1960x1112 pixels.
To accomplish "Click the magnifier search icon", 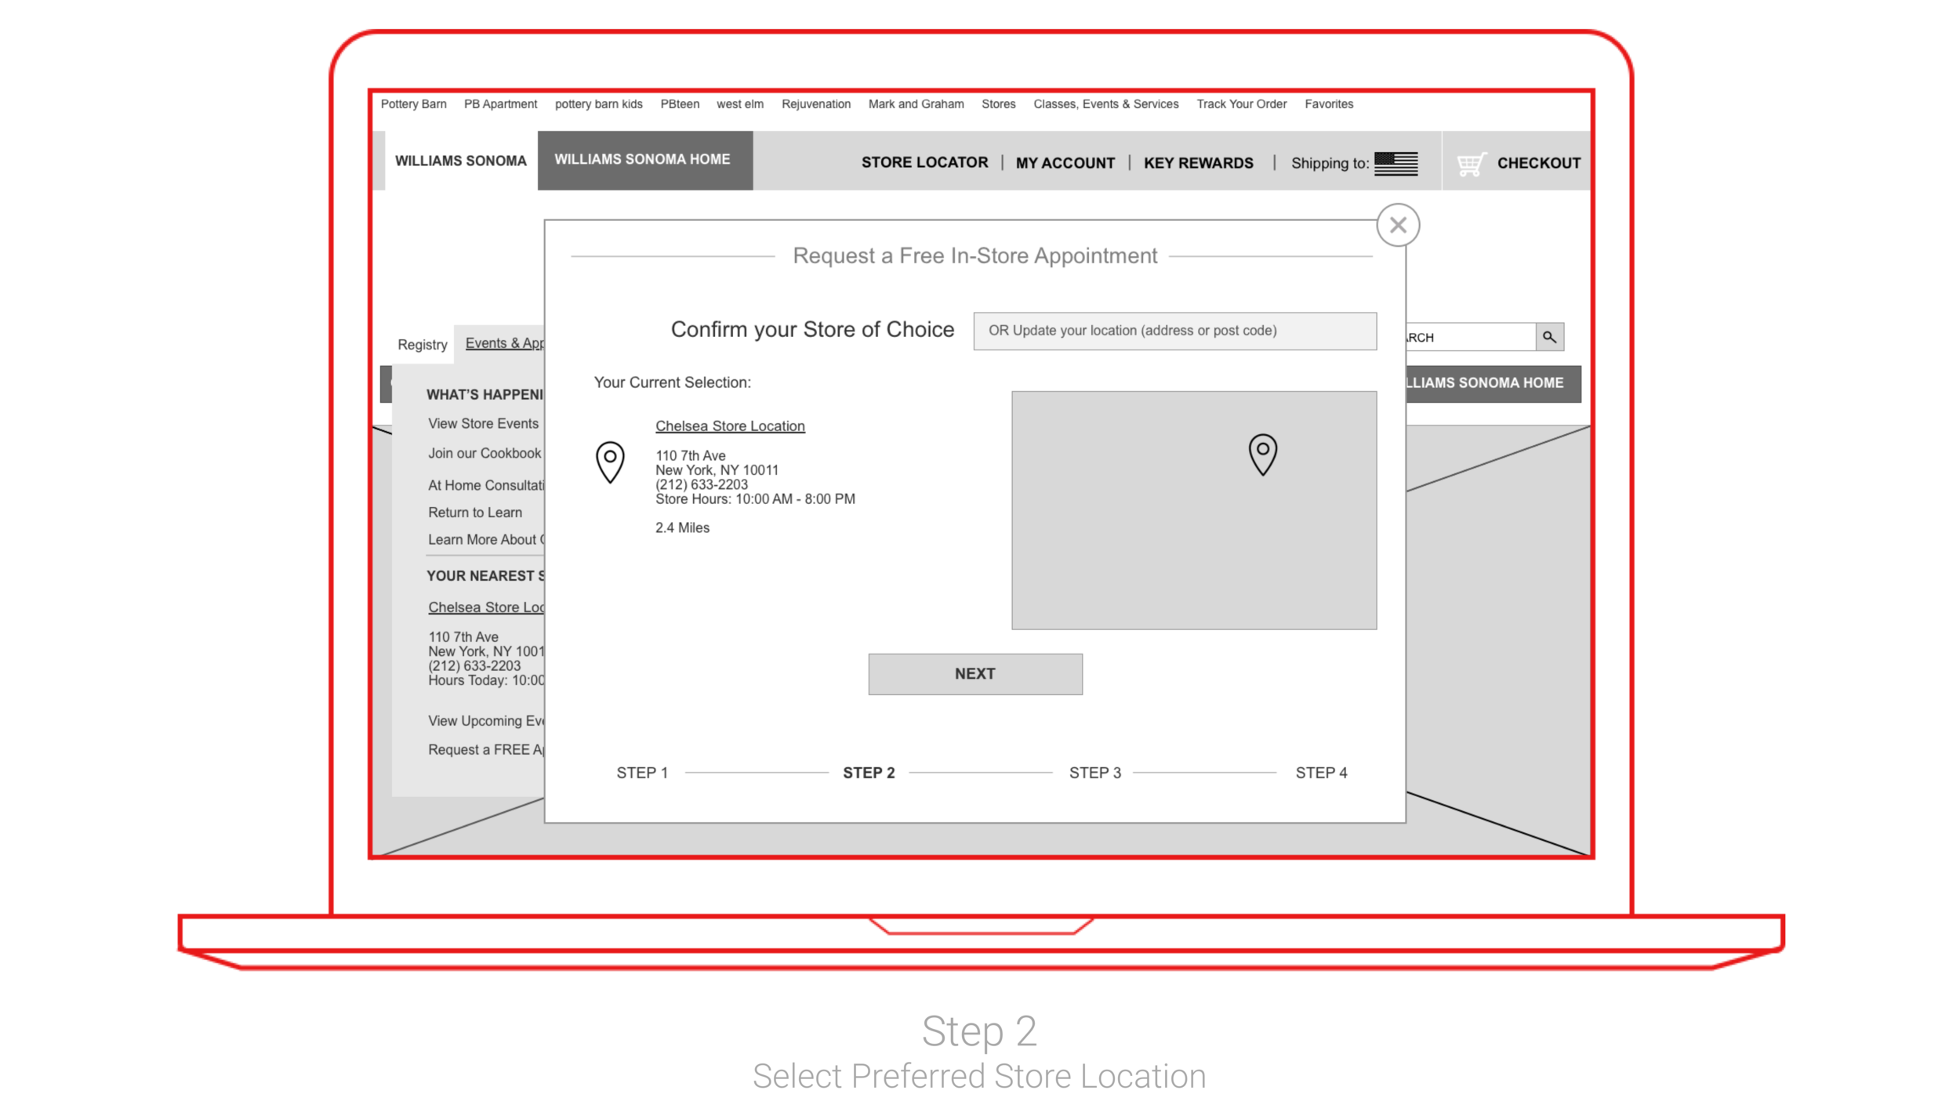I will (x=1549, y=337).
